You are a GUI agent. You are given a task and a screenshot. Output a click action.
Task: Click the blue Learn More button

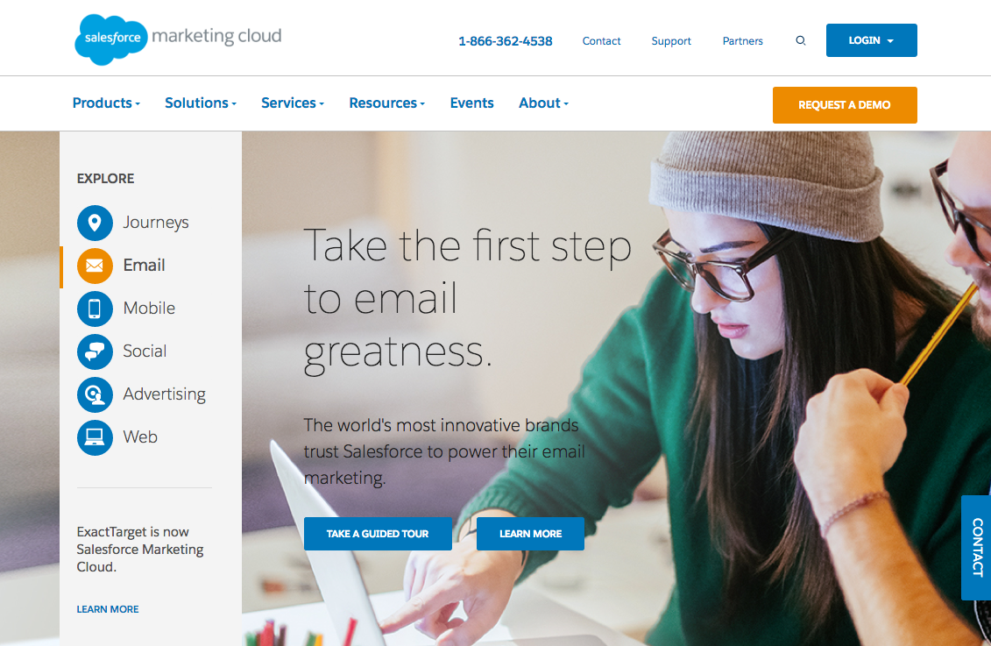pyautogui.click(x=530, y=534)
